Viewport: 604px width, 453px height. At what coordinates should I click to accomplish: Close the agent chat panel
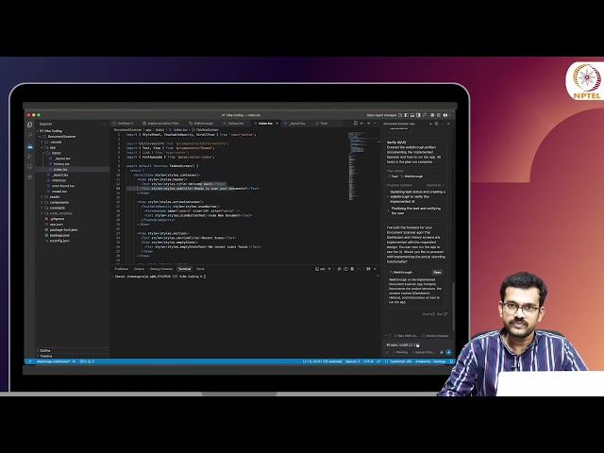[448, 124]
